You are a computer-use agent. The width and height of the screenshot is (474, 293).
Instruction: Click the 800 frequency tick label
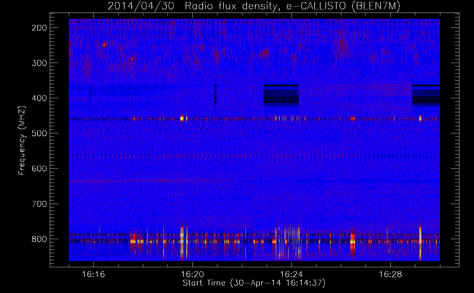39,239
